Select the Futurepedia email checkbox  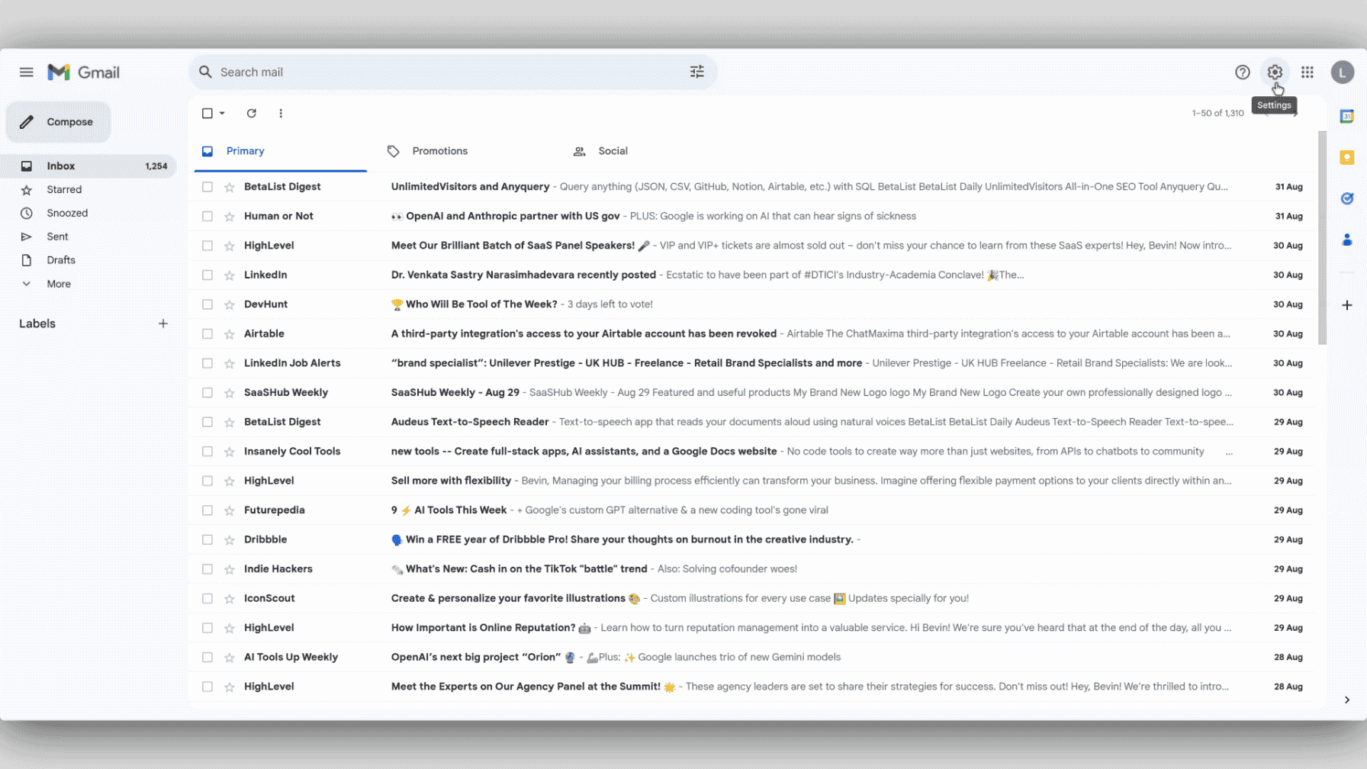(x=207, y=510)
